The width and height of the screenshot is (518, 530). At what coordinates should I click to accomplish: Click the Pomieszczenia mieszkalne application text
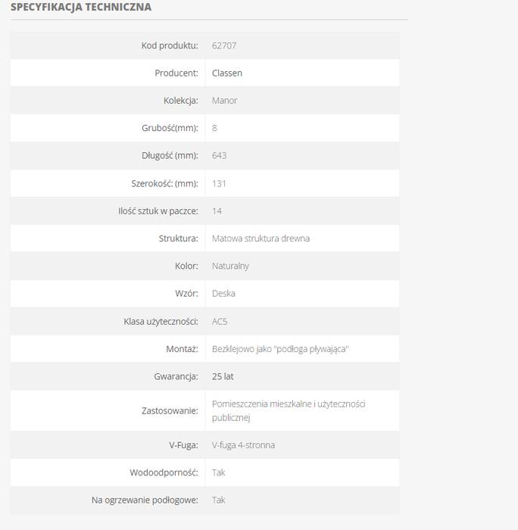click(x=289, y=410)
